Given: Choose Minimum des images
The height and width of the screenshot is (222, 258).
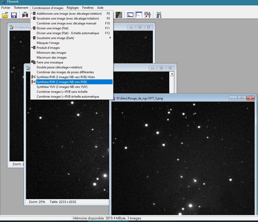Looking at the screenshot, I should pyautogui.click(x=72, y=53).
